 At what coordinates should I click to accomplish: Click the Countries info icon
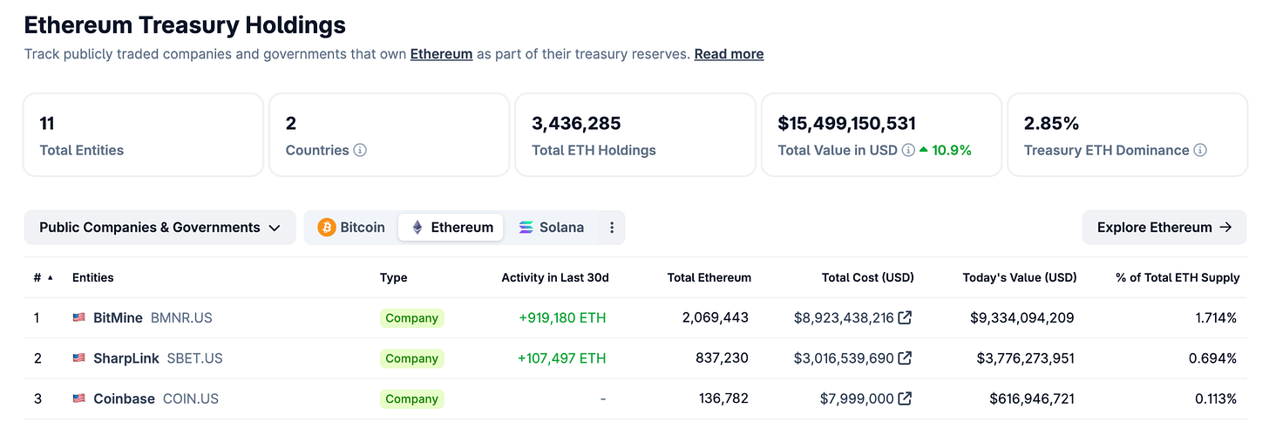[x=360, y=150]
